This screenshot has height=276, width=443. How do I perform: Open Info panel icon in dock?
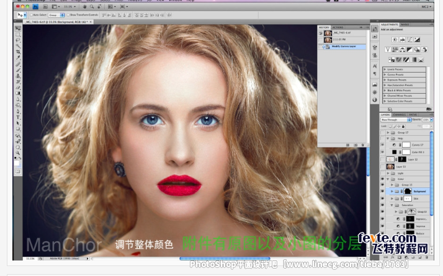[x=375, y=100]
